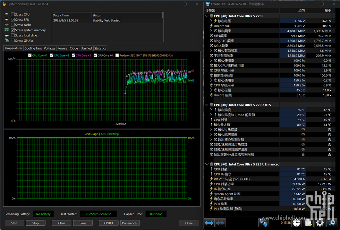
Task: Uncheck the Stress FPU checkbox
Action: 13,19
